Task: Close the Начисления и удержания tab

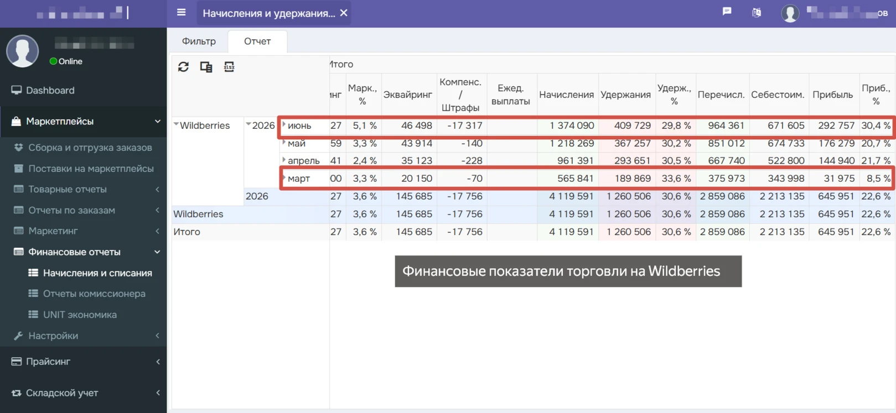Action: coord(344,13)
